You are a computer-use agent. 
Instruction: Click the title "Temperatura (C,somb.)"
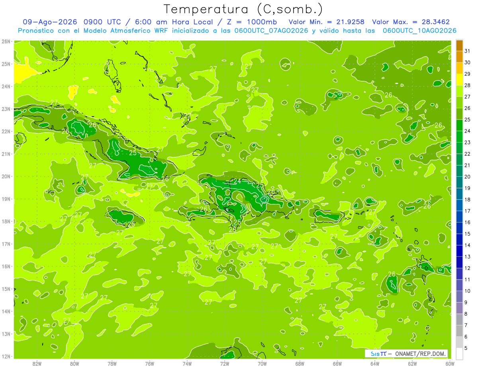(x=243, y=9)
